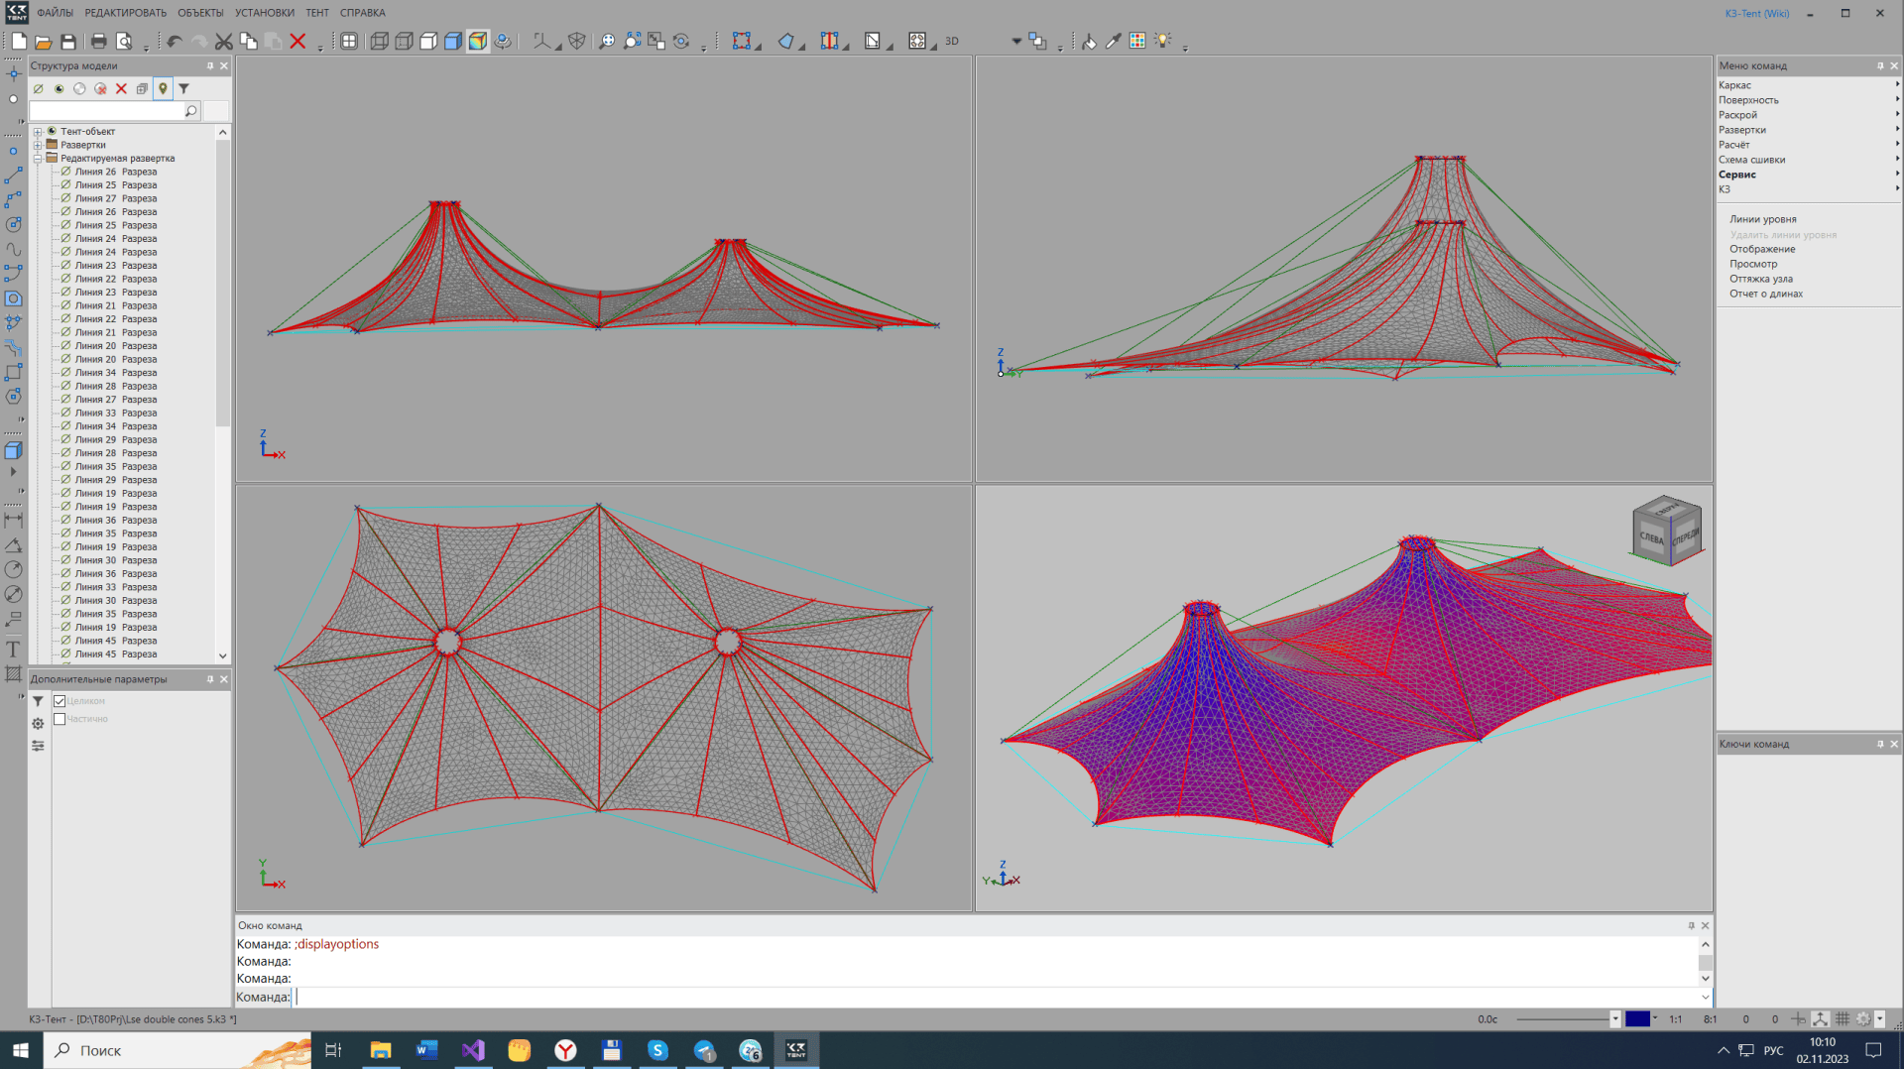Click the wireframe cube view icon

tap(379, 42)
